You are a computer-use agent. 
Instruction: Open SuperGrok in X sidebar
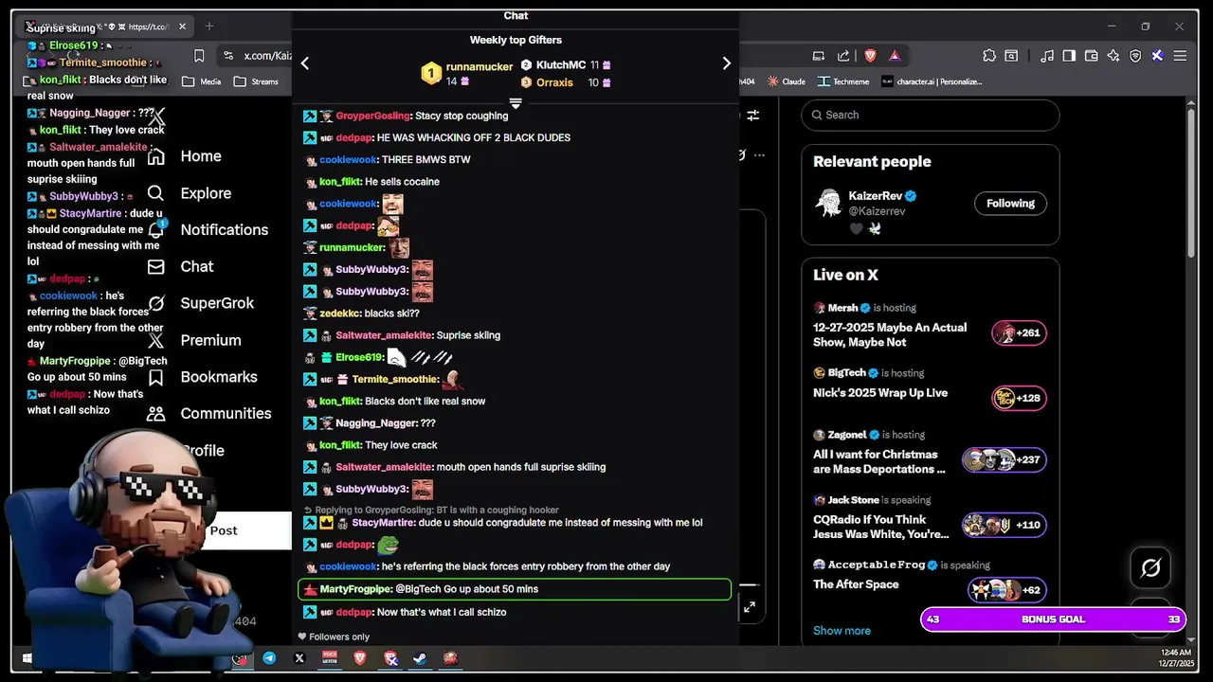click(x=217, y=303)
